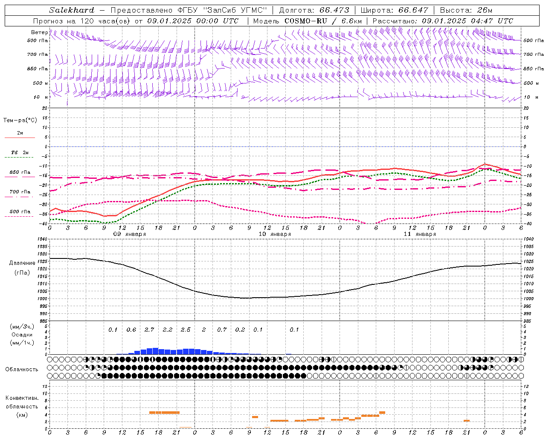
Task: Click the dashed line sample under Td 2м
Action: pyautogui.click(x=20, y=158)
